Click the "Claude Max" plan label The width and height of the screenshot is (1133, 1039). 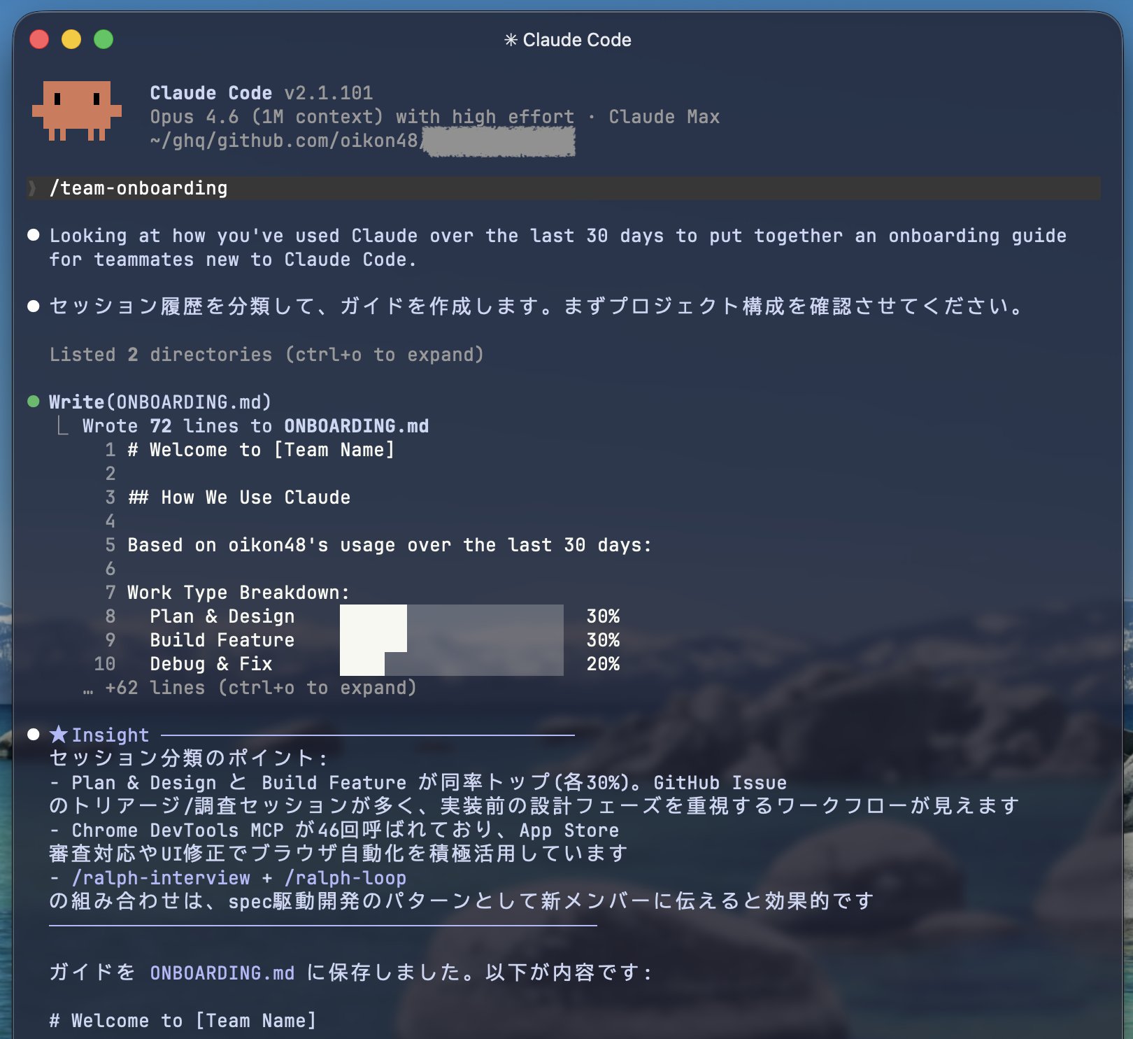pos(664,117)
